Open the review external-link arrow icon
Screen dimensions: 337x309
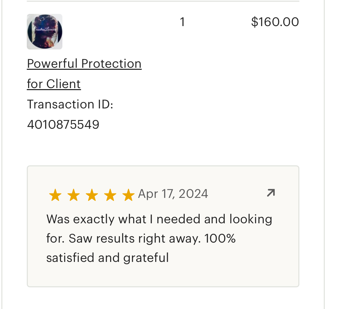pos(271,192)
